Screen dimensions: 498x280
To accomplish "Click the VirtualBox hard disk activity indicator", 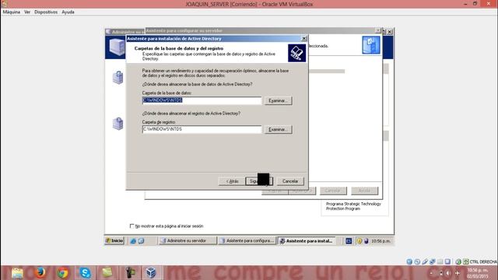I will point(409,261).
